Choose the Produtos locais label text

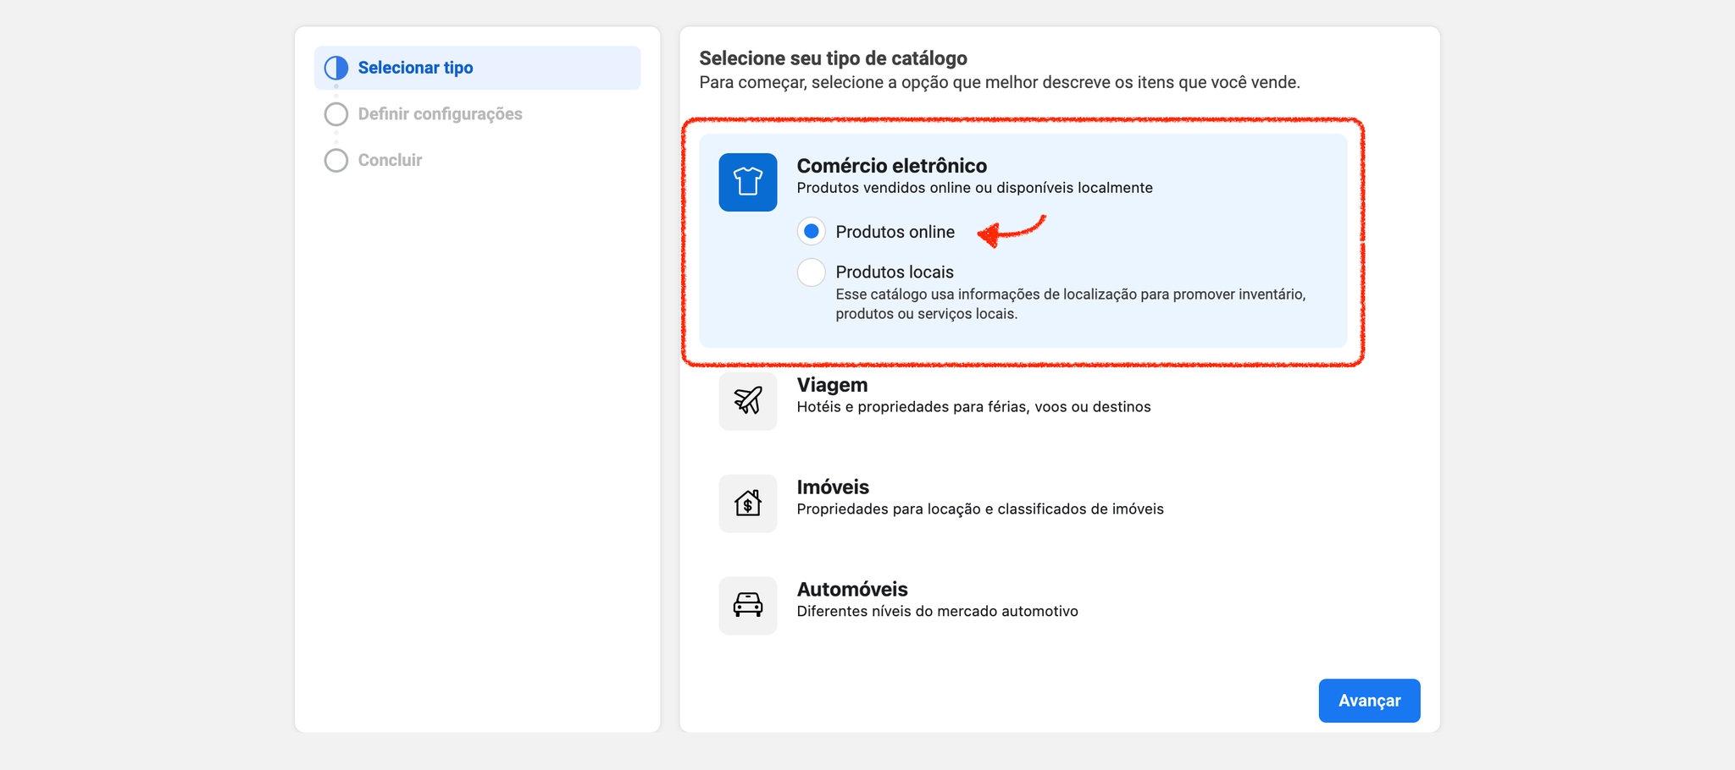coord(895,272)
